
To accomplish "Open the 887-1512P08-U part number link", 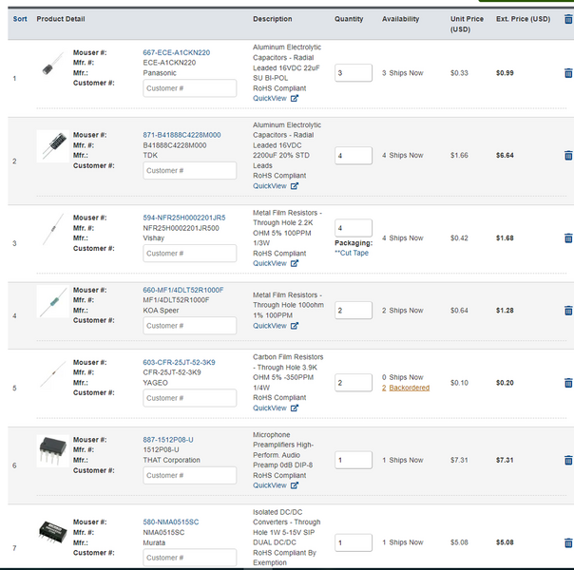I will pyautogui.click(x=168, y=439).
